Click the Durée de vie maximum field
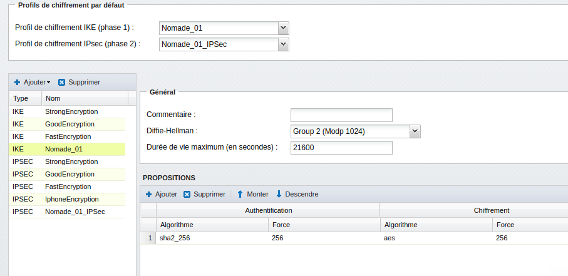The height and width of the screenshot is (276, 568). pyautogui.click(x=341, y=148)
